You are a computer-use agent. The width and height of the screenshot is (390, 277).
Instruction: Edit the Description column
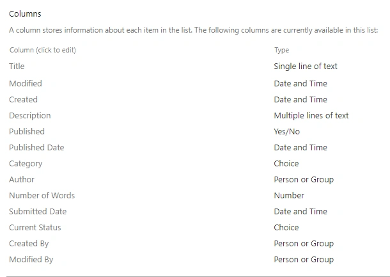30,115
